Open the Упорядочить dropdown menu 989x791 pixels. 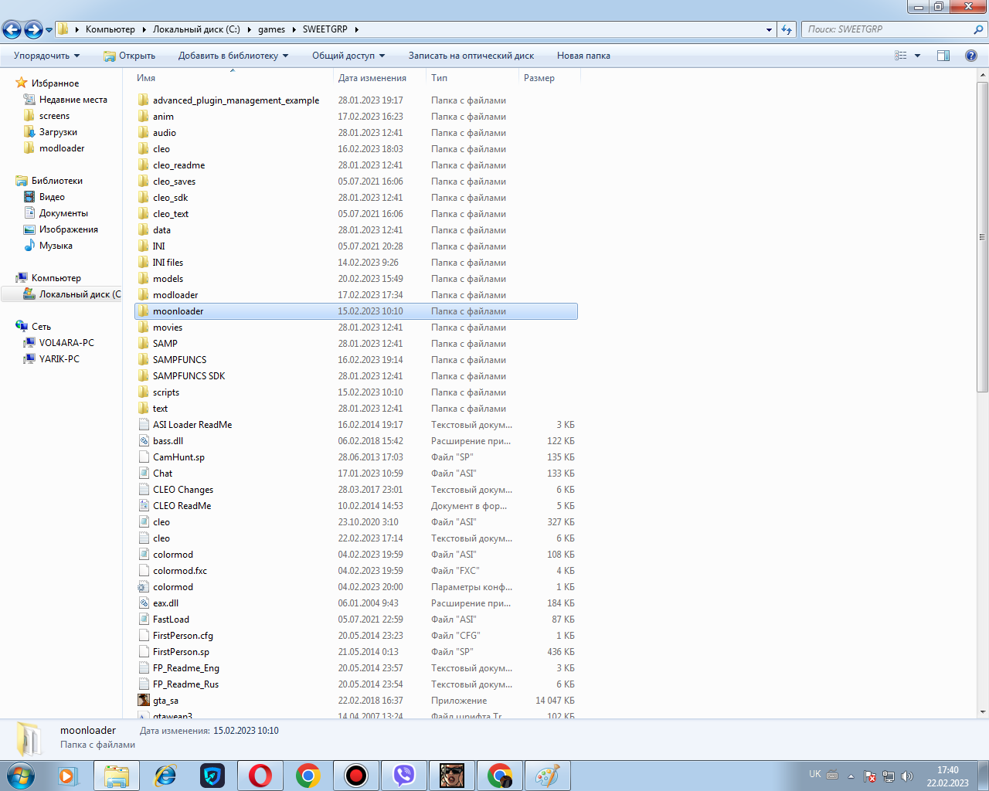click(x=46, y=56)
